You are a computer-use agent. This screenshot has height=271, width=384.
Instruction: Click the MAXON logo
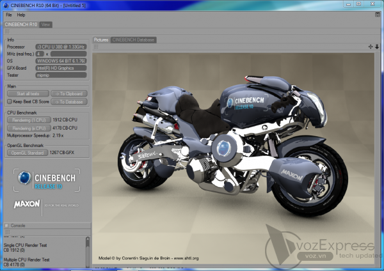26,204
